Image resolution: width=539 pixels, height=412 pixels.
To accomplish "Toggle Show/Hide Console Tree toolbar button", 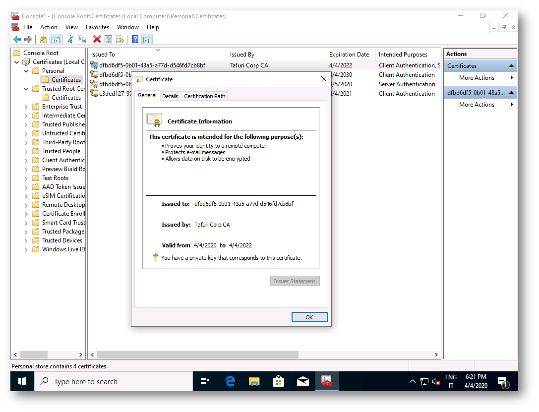I will click(56, 40).
